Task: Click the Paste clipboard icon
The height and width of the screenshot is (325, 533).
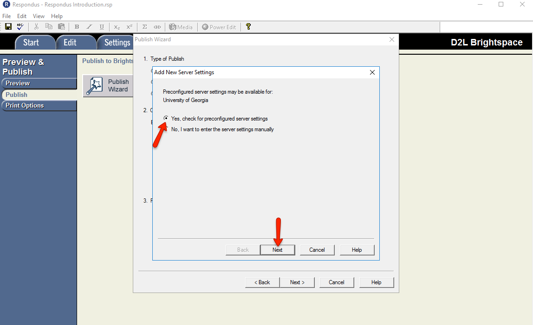Action: (62, 26)
